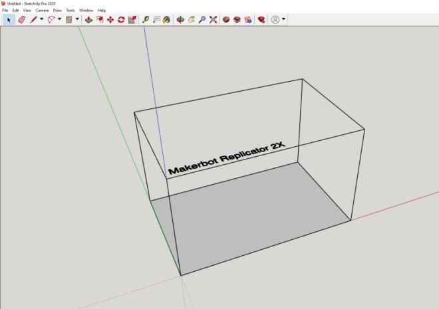Image resolution: width=439 pixels, height=309 pixels.
Task: Click the Zoom Extents tool
Action: (213, 20)
